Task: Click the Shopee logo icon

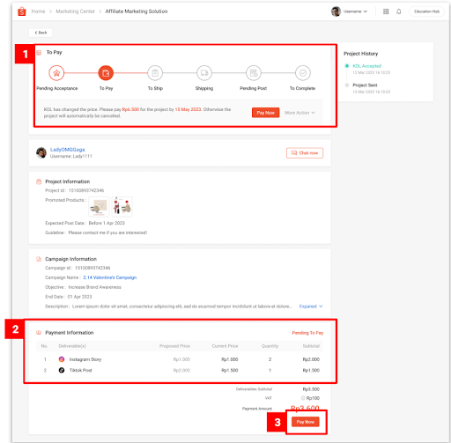Action: coord(22,11)
